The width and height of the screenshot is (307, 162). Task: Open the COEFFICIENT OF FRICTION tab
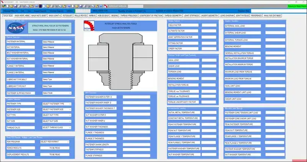coord(151,15)
